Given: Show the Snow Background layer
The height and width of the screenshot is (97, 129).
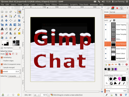Looking at the screenshot, I should pyautogui.click(x=106, y=44).
